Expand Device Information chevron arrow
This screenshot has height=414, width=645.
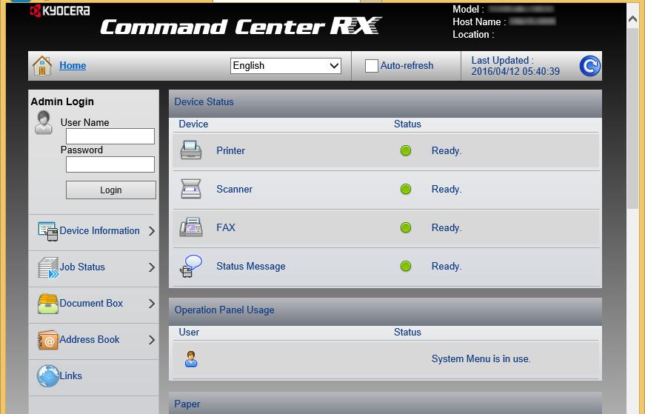(152, 231)
